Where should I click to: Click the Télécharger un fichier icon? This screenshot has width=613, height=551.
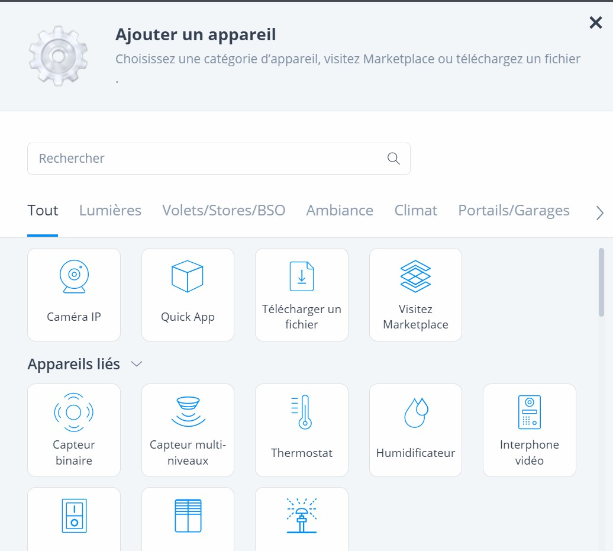click(302, 277)
